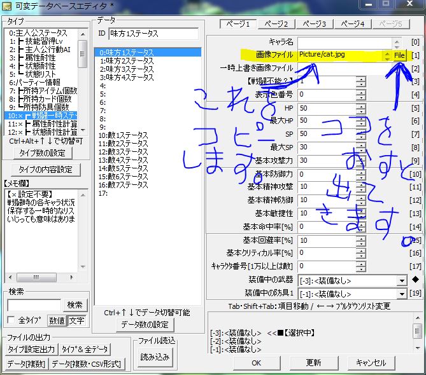Image resolution: width=426 pixels, height=375 pixels.
Task: Click the キャラ名 input field
Action: 344,42
